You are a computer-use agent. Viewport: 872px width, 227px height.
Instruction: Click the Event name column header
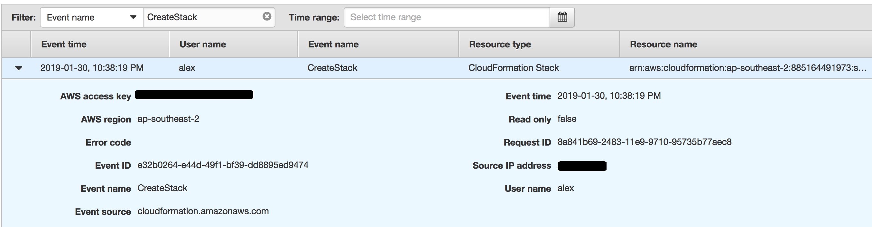click(x=333, y=44)
